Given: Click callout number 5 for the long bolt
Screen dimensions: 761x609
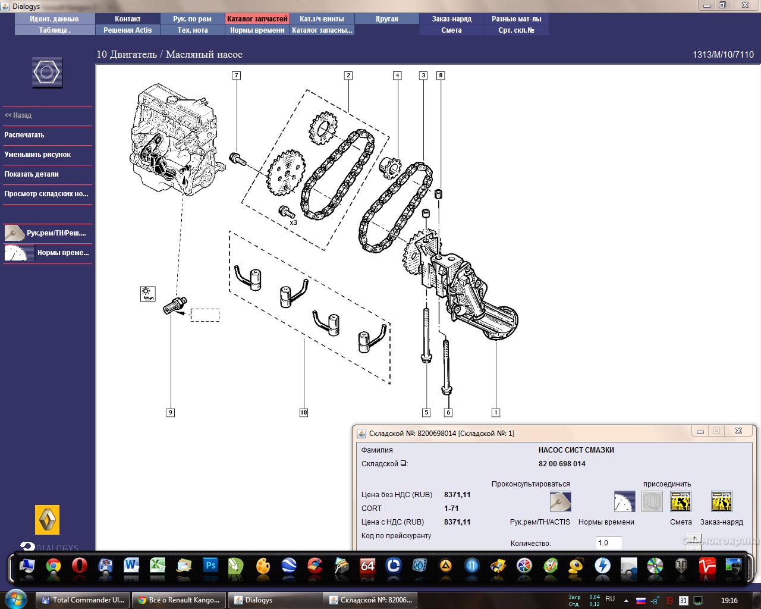Looking at the screenshot, I should [426, 412].
